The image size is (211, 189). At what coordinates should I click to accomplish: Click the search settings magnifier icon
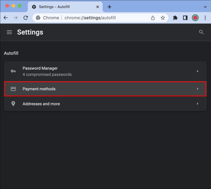pos(201,32)
